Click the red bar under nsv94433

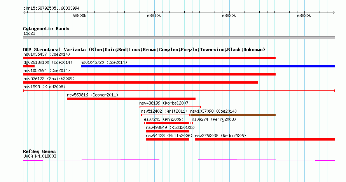(x=168, y=139)
